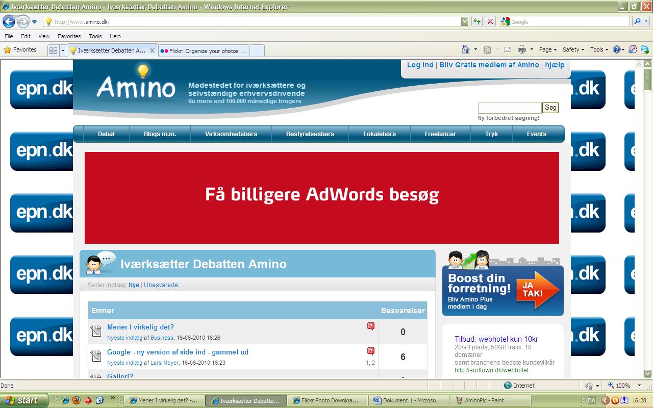653x408 pixels.
Task: Click the red question icon on 'Mener I virkelig det?' row
Action: [371, 326]
